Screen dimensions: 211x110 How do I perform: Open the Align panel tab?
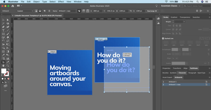tap(185, 68)
